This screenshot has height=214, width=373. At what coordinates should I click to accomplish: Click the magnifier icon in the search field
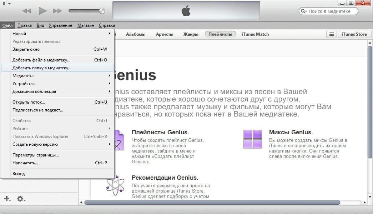click(304, 11)
